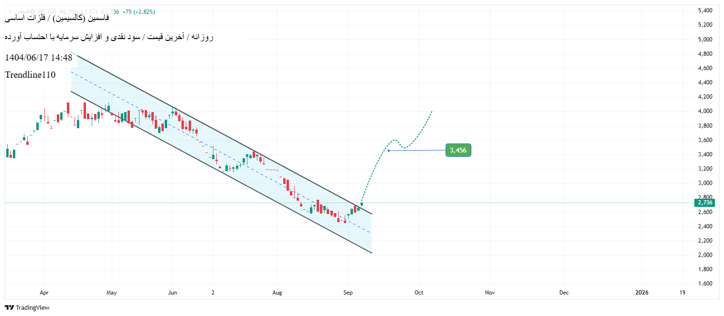This screenshot has height=316, width=724.
Task: Select the Persian subtitle line starting with روزانه
Action: coord(109,37)
